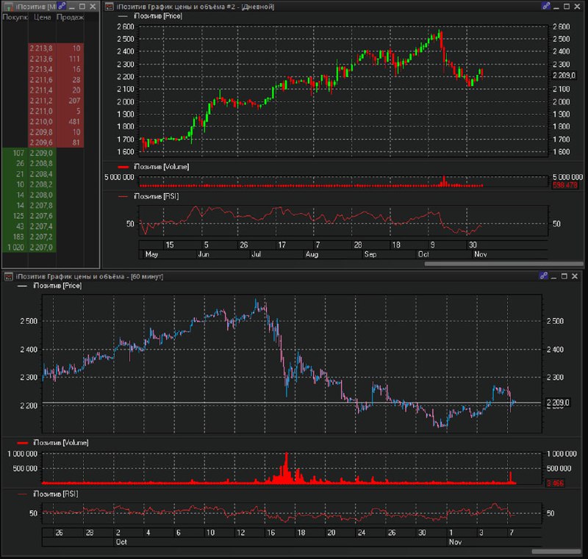
Task: Select the best bid price 2 209,0 in the order book
Action: pyautogui.click(x=42, y=154)
